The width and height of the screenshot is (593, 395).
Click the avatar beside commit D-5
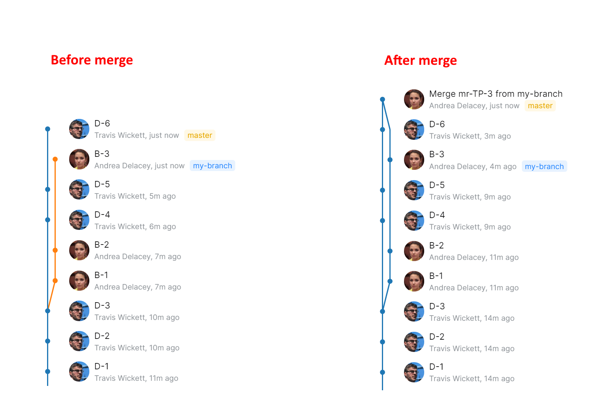(79, 190)
